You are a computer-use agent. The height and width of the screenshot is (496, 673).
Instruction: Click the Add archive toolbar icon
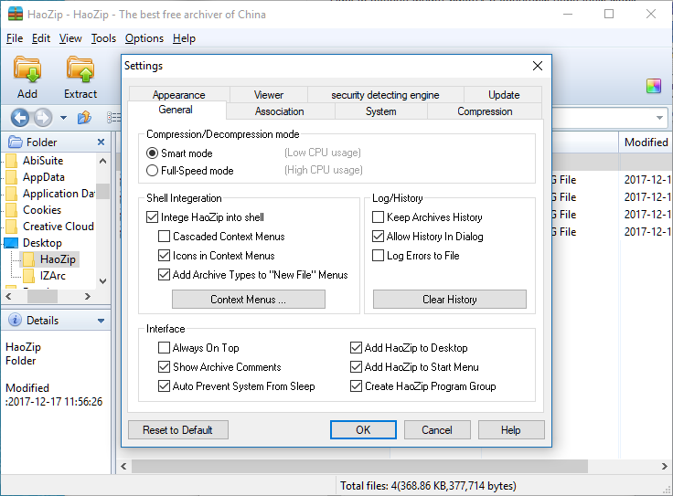click(27, 78)
